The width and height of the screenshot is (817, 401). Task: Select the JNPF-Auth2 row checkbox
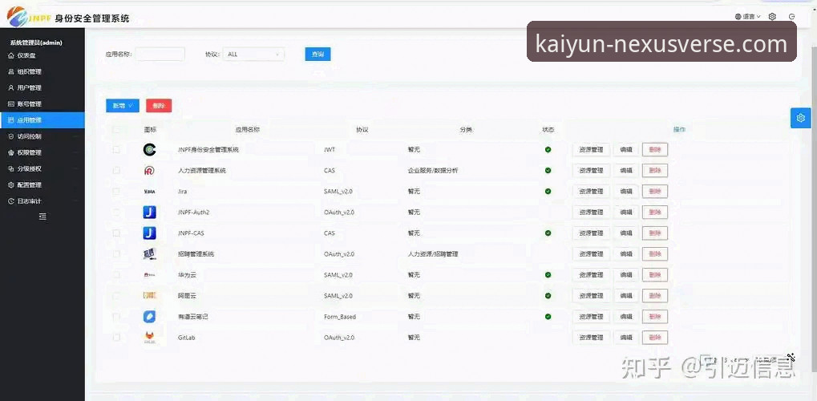coord(116,213)
